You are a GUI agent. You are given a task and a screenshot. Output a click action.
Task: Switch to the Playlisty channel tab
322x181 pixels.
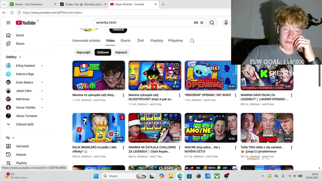tap(157, 41)
